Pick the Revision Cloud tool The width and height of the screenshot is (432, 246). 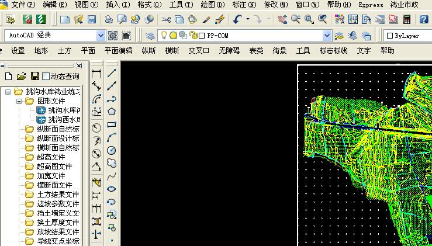pyautogui.click(x=111, y=163)
